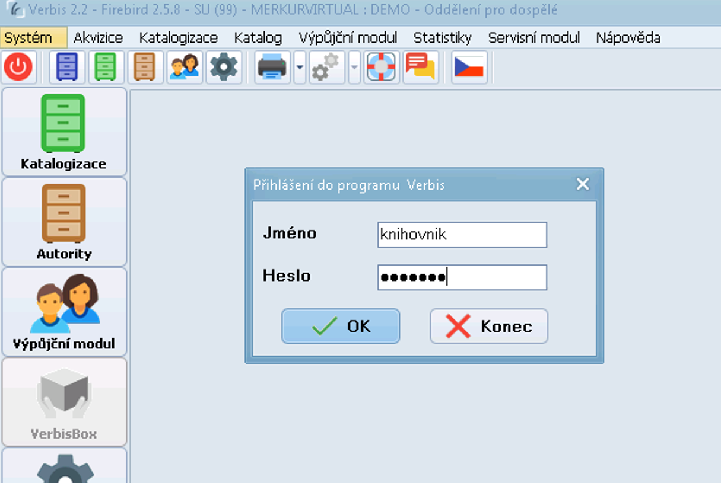Click the grayed double-gears toolbar icon
The height and width of the screenshot is (483, 721).
pyautogui.click(x=327, y=67)
